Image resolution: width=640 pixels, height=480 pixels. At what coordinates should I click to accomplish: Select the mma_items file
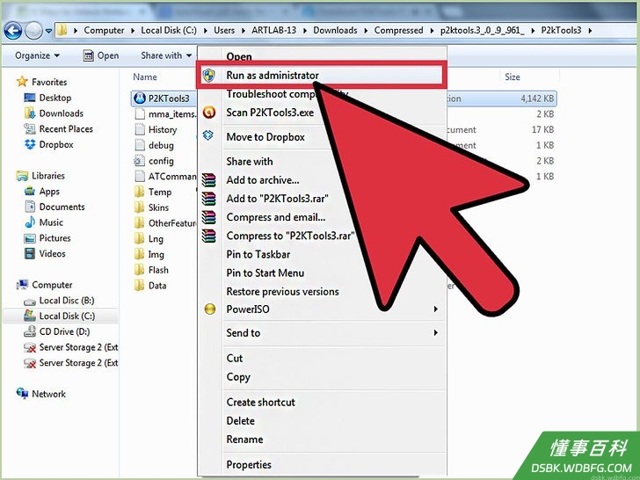click(x=171, y=114)
